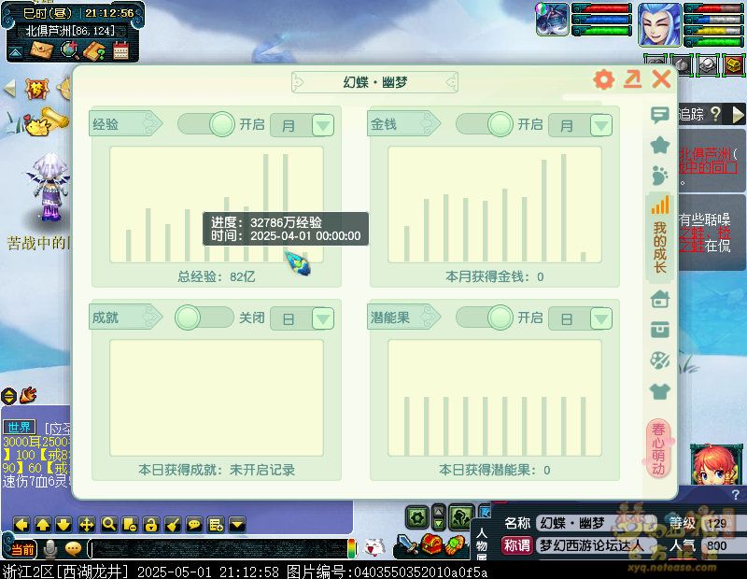Viewport: 747px width, 579px height.
Task: Open the star sidebar tab
Action: click(660, 145)
